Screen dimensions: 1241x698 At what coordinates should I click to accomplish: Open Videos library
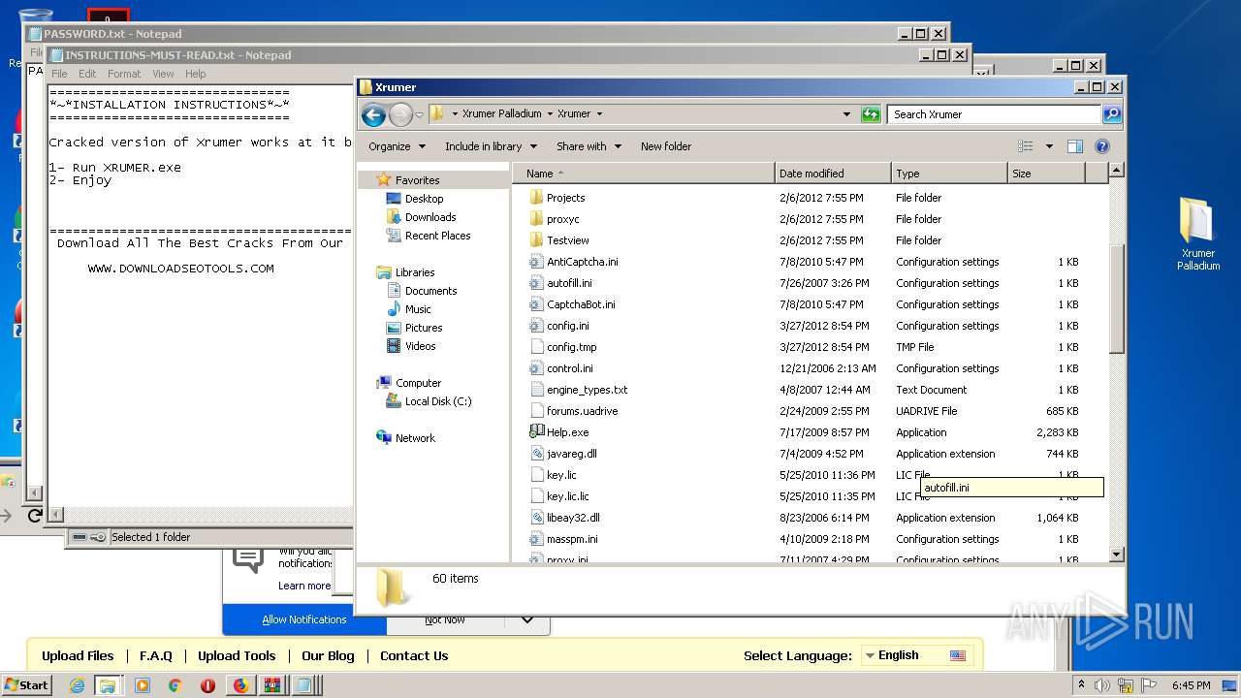click(x=420, y=346)
